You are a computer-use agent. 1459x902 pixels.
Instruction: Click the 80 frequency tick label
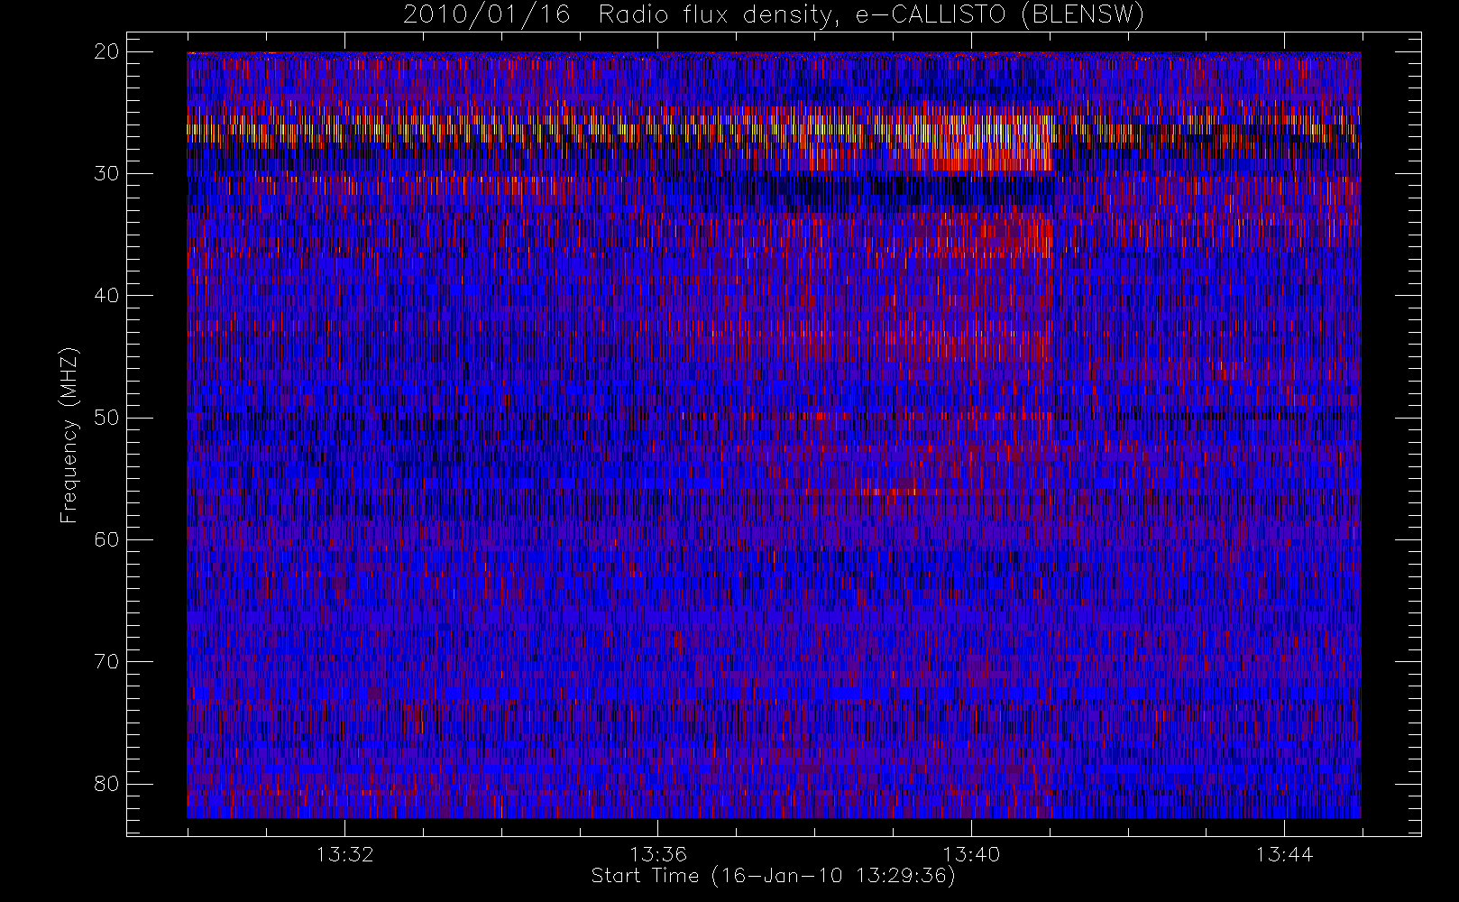coord(106,783)
